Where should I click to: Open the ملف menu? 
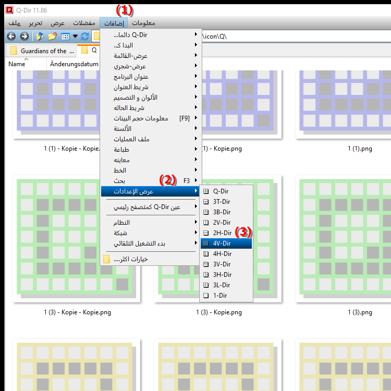tap(15, 23)
